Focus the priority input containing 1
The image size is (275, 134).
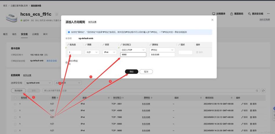pyautogui.click(x=74, y=52)
